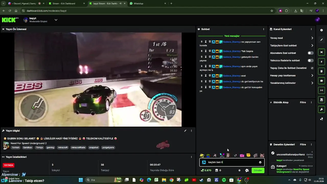Image resolution: width=327 pixels, height=184 pixels.
Task: Pick the pink blob emote
Action: (x=242, y=155)
